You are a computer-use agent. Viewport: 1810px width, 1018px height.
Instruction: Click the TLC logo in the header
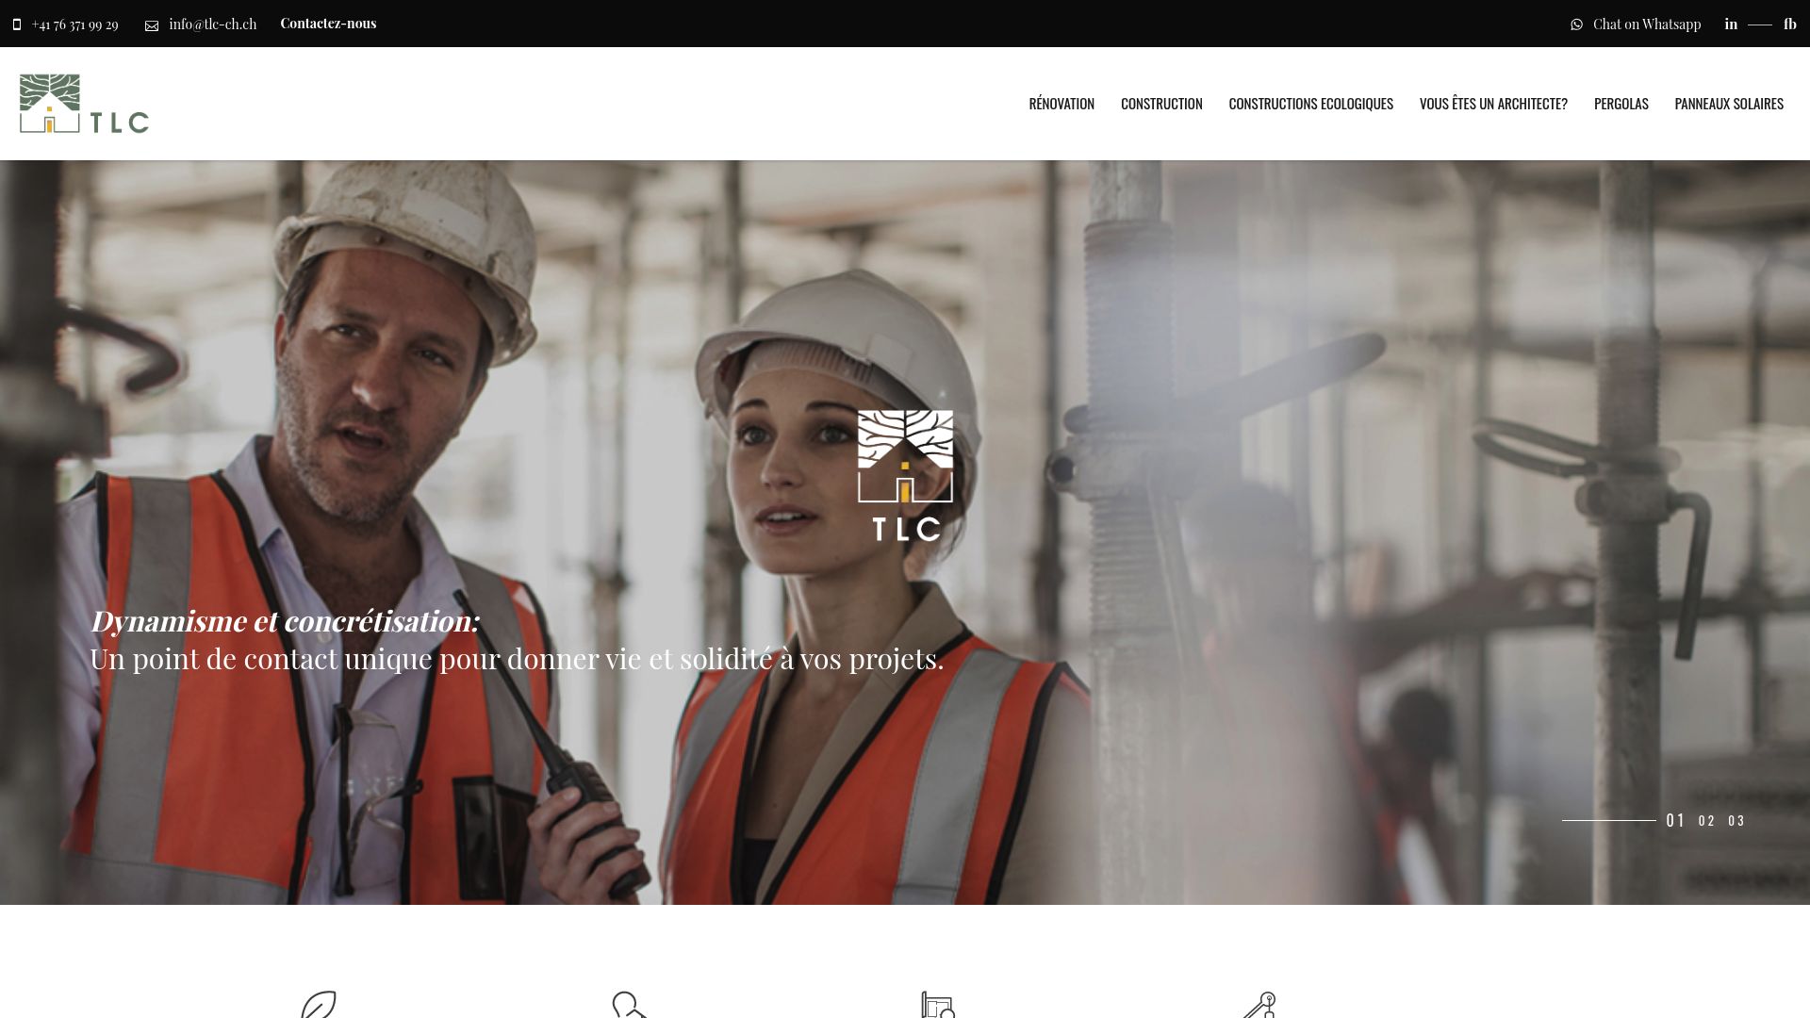click(x=83, y=104)
